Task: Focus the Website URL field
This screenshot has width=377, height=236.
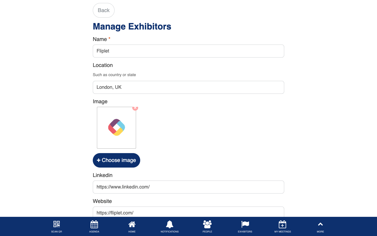Action: pyautogui.click(x=188, y=212)
